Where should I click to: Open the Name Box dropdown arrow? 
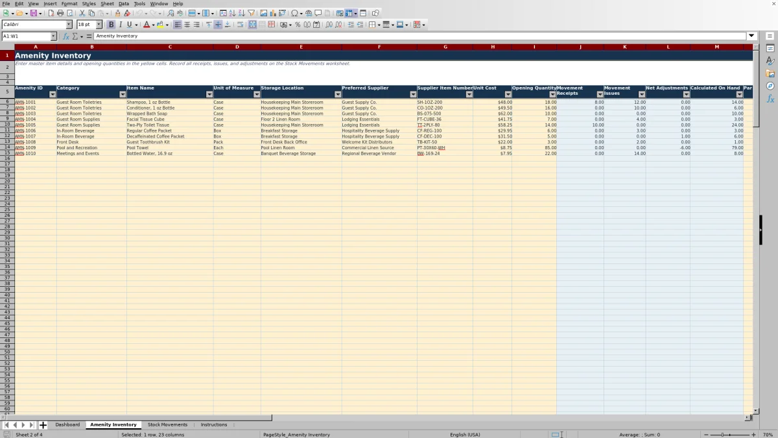click(54, 36)
